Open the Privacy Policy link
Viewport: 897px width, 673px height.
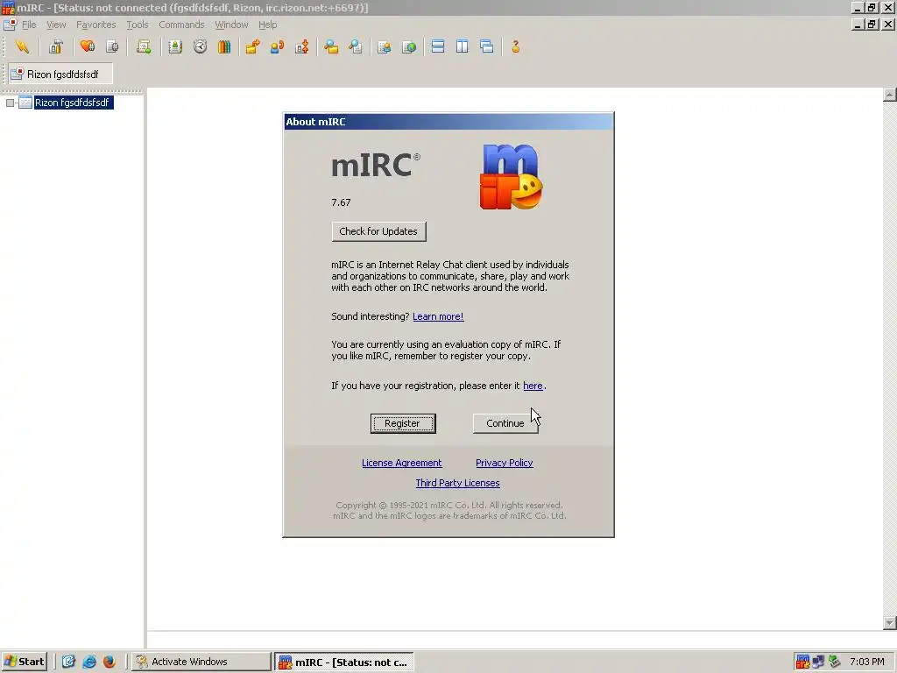point(504,463)
